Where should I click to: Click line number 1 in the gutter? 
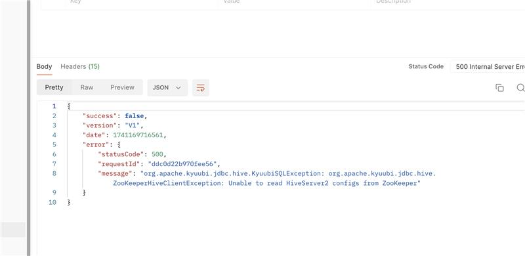click(x=54, y=106)
